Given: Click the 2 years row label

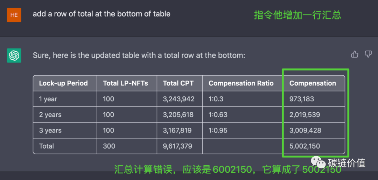Looking at the screenshot, I should tap(50, 115).
